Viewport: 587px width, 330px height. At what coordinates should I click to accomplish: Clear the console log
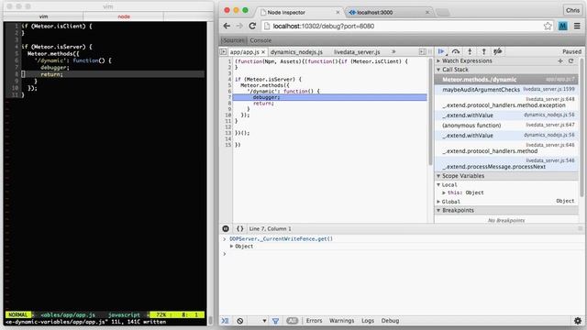pyautogui.click(x=240, y=321)
